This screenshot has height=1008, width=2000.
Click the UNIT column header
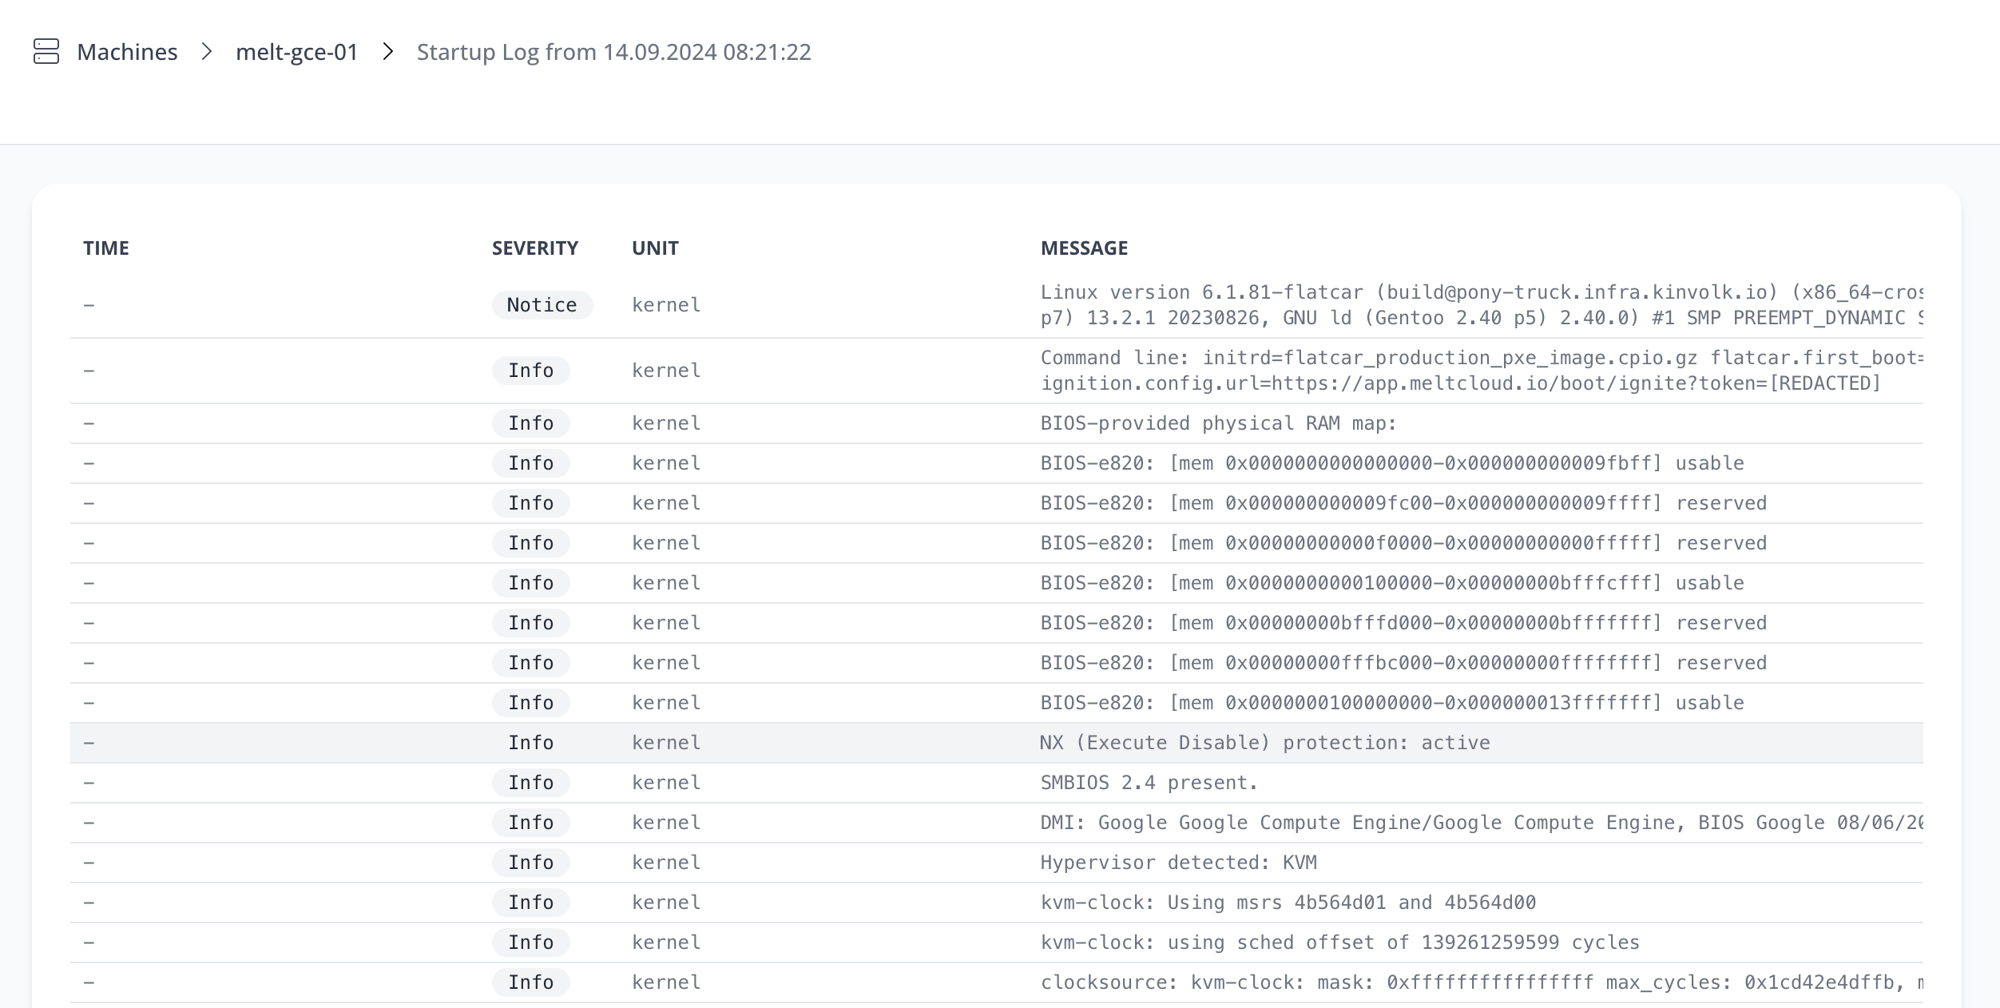coord(655,248)
